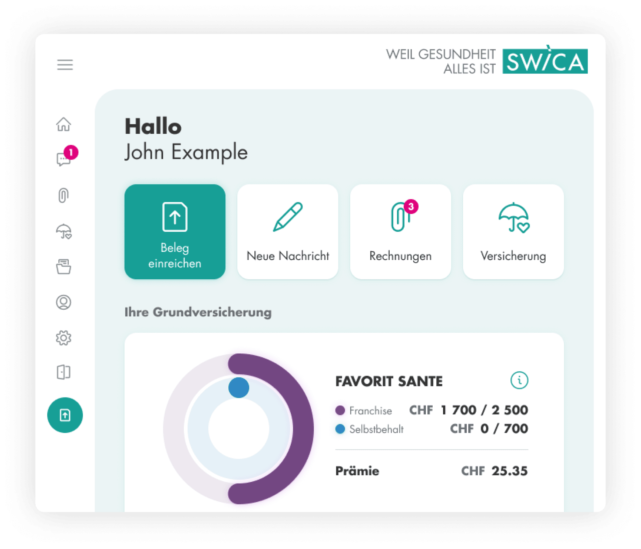
Task: Open the hamburger menu
Action: (65, 64)
